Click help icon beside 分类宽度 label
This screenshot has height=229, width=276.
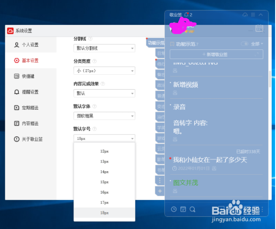(94, 61)
